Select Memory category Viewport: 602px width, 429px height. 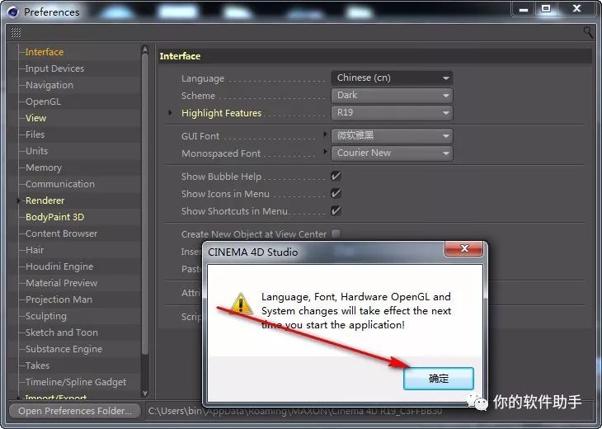[x=44, y=167]
